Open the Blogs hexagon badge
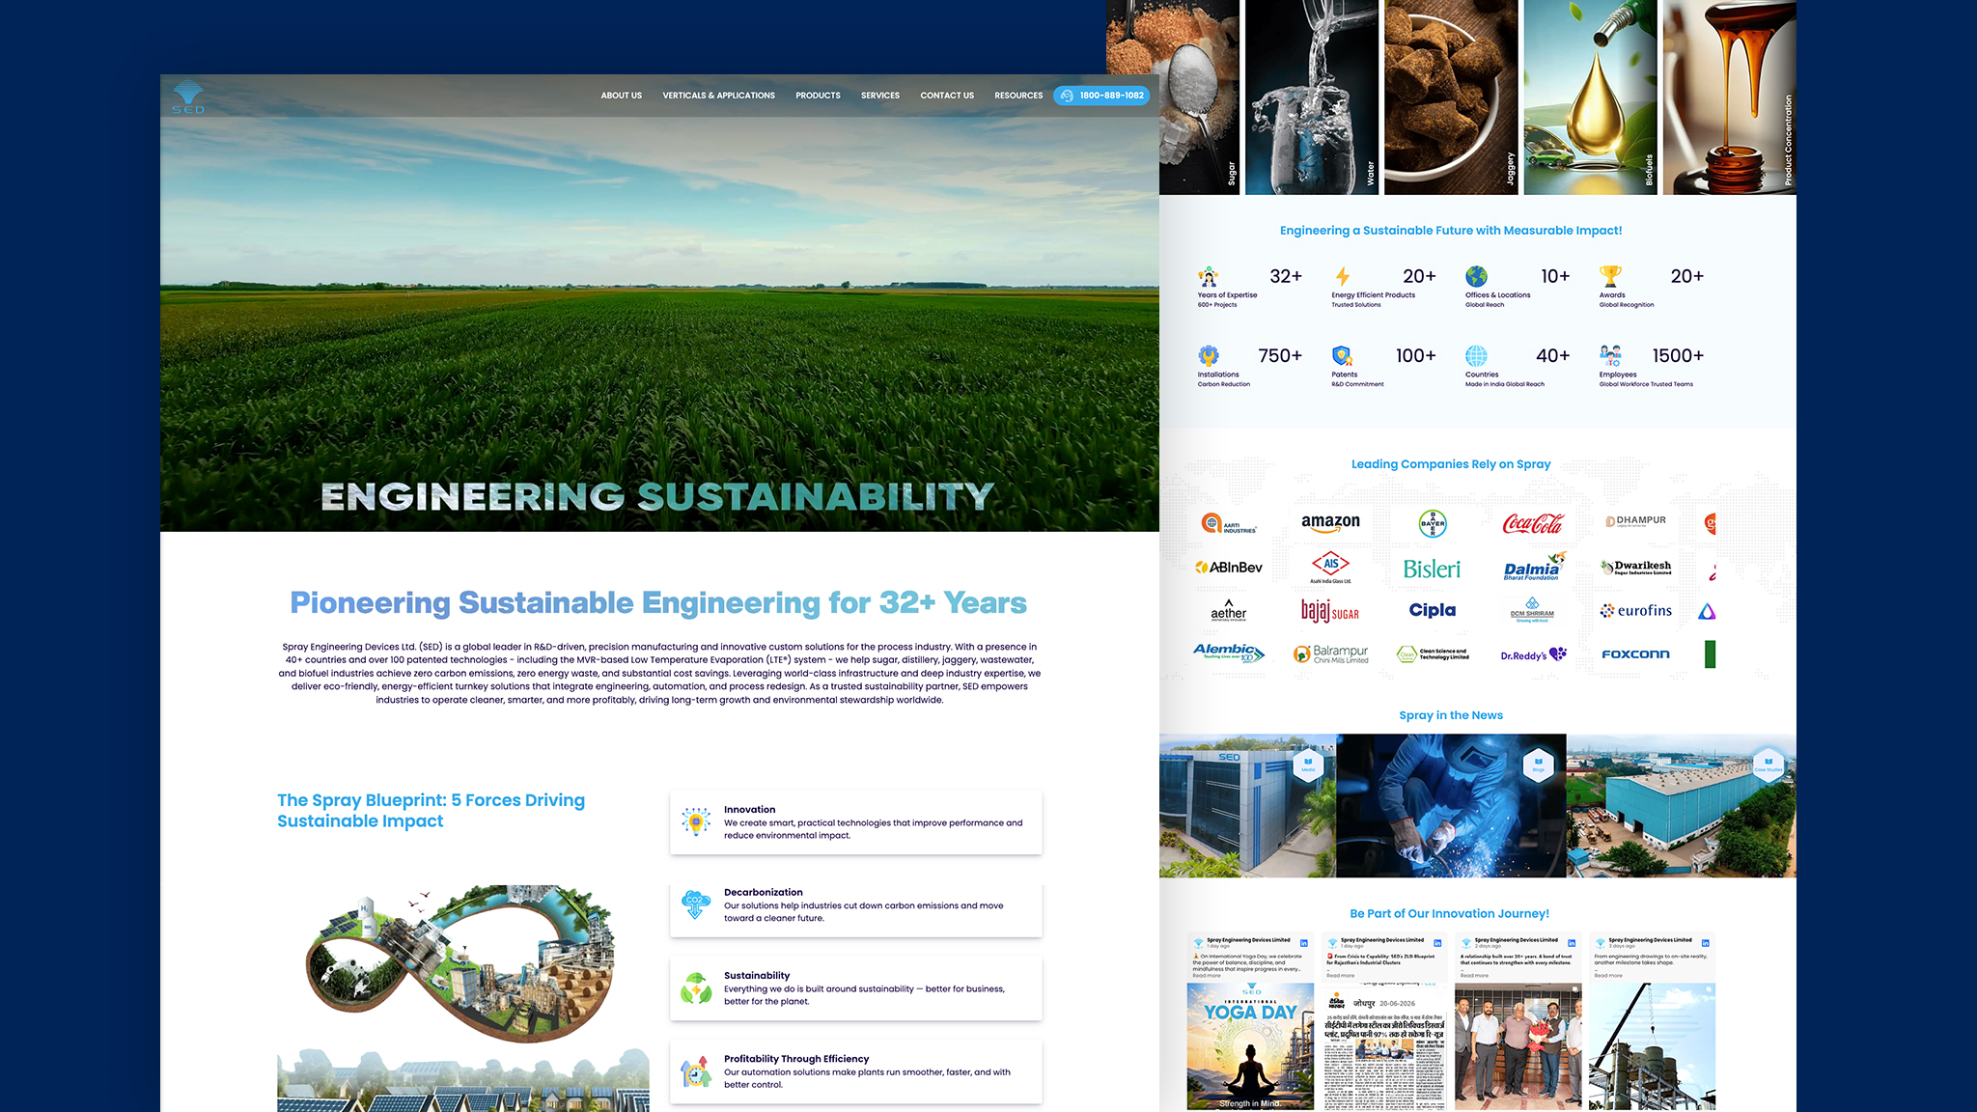 (1538, 764)
